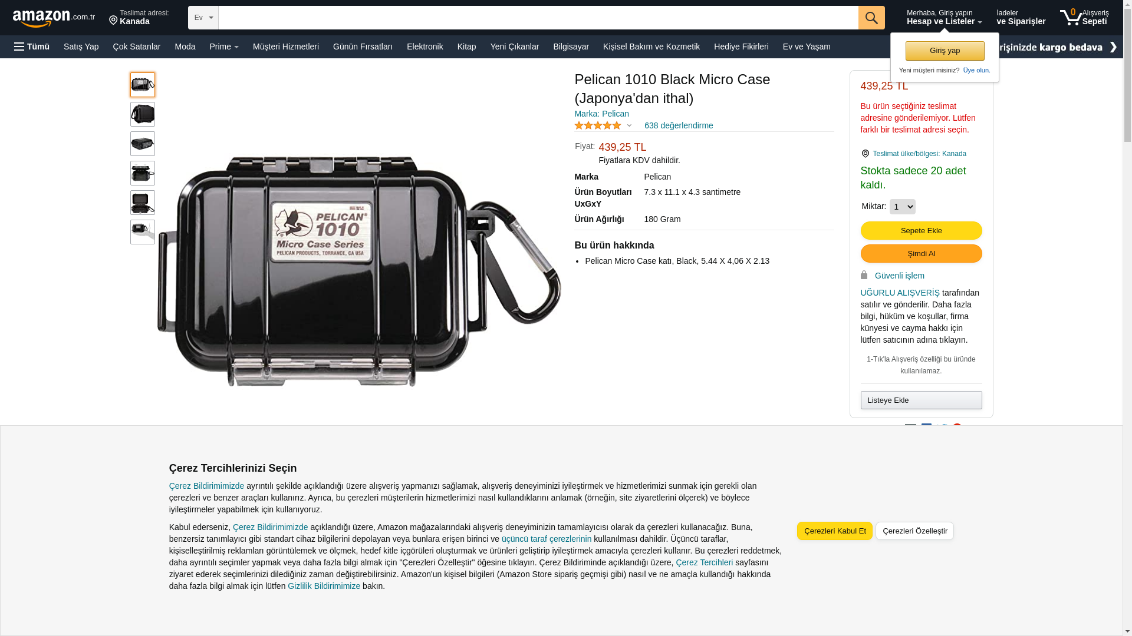Click the delivery location pin for Kanada
The image size is (1132, 636).
(x=113, y=21)
